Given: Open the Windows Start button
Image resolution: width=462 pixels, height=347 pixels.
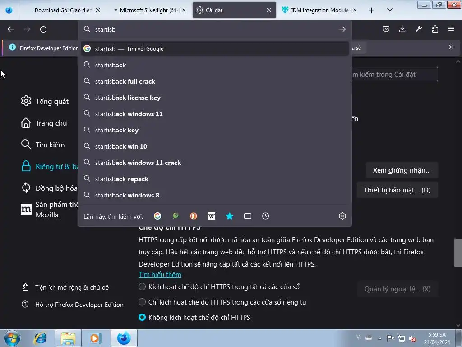Looking at the screenshot, I should coord(12,338).
